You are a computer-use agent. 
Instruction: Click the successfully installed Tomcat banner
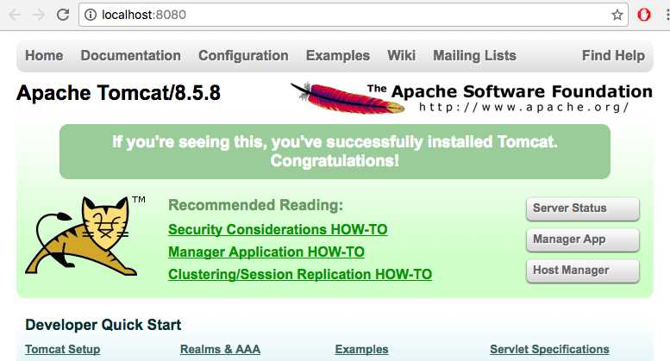tap(335, 152)
